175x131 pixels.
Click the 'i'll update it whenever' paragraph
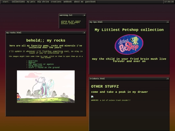[x=46, y=52]
